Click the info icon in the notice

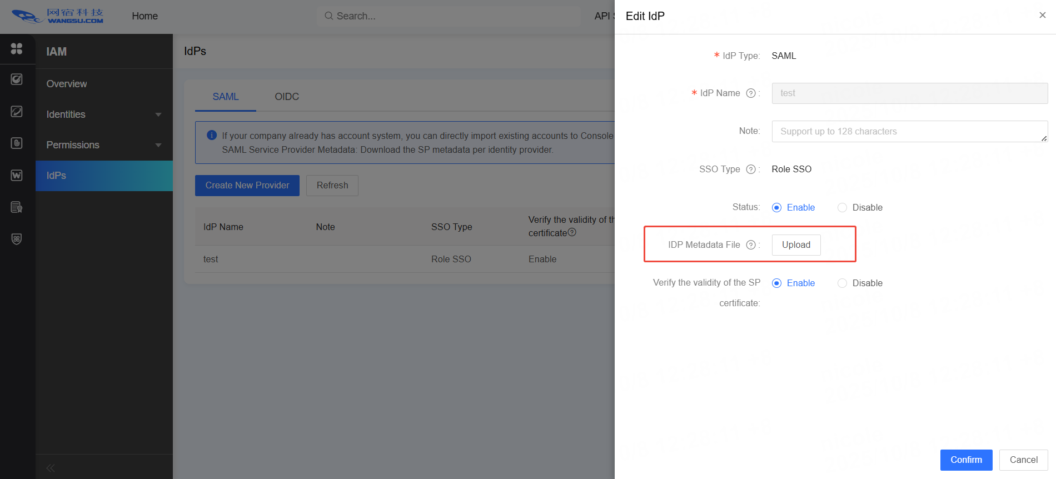pos(212,135)
